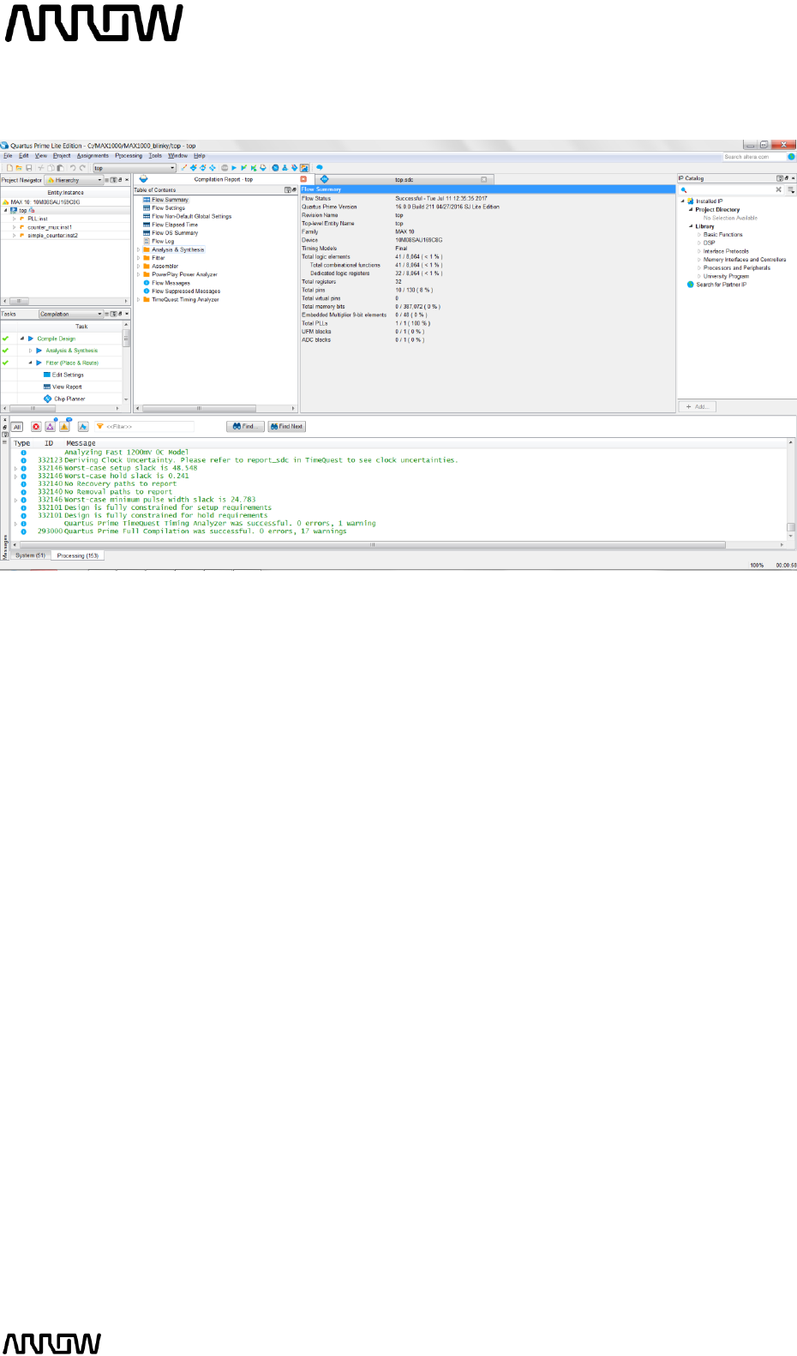The width and height of the screenshot is (797, 1356).
Task: Click the New file toolbar icon
Action: 9,168
